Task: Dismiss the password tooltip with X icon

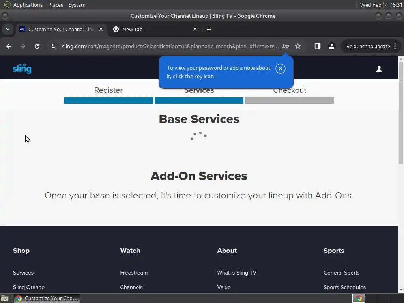Action: click(281, 69)
